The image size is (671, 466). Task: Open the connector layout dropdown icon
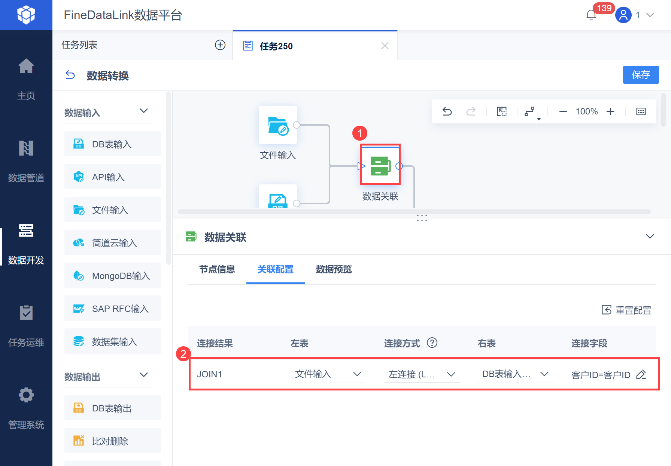tap(532, 112)
